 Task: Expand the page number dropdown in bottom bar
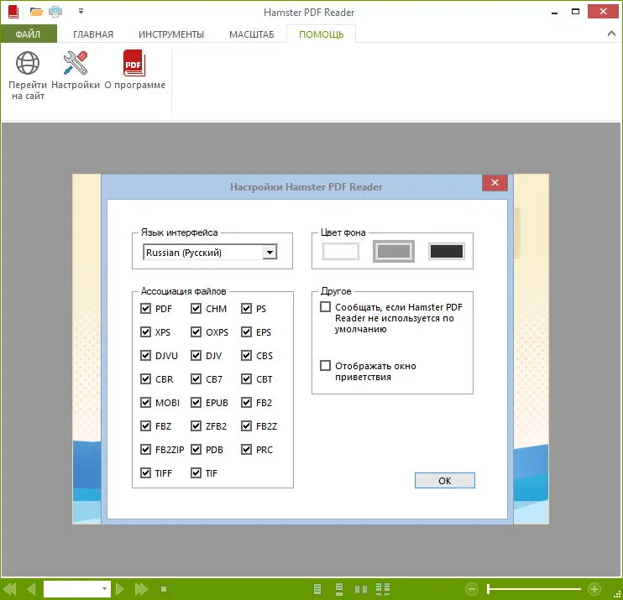point(104,589)
